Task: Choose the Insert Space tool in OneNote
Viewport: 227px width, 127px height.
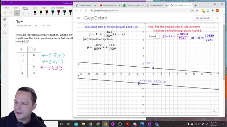Action: [x=29, y=13]
